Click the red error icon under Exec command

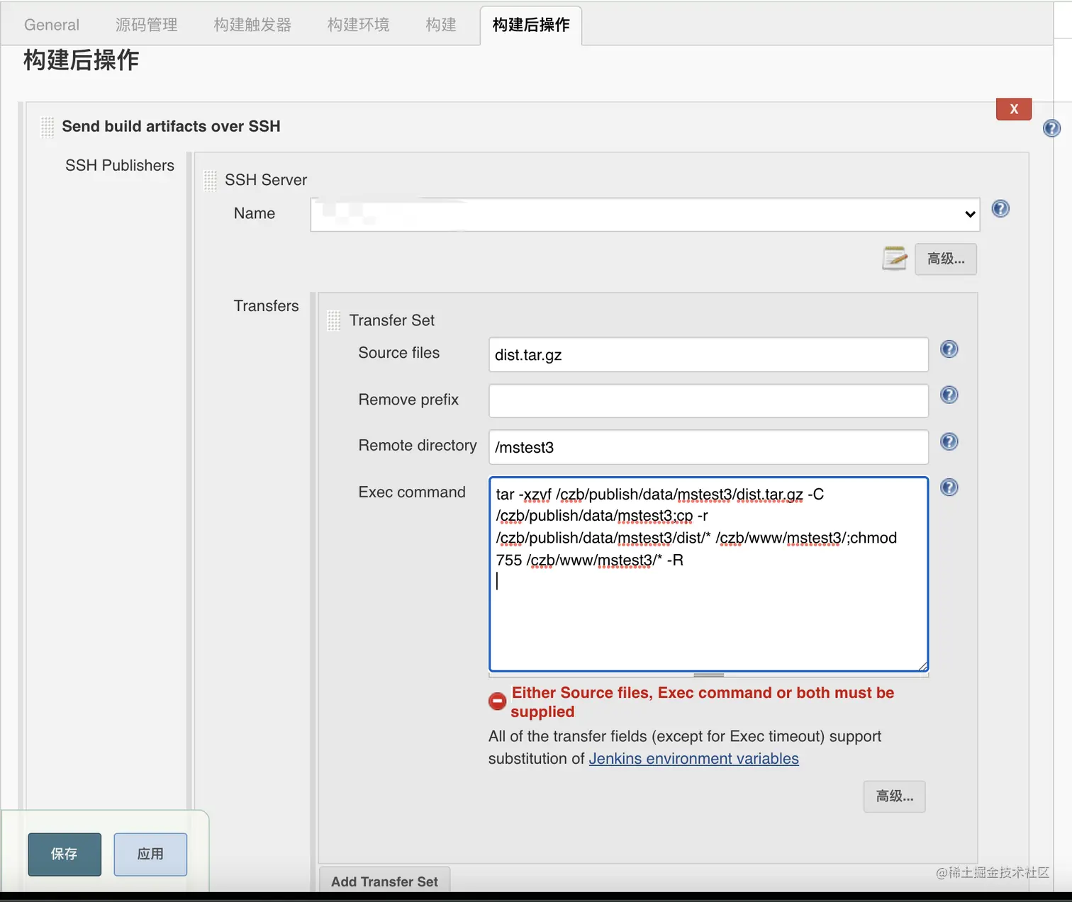[498, 701]
